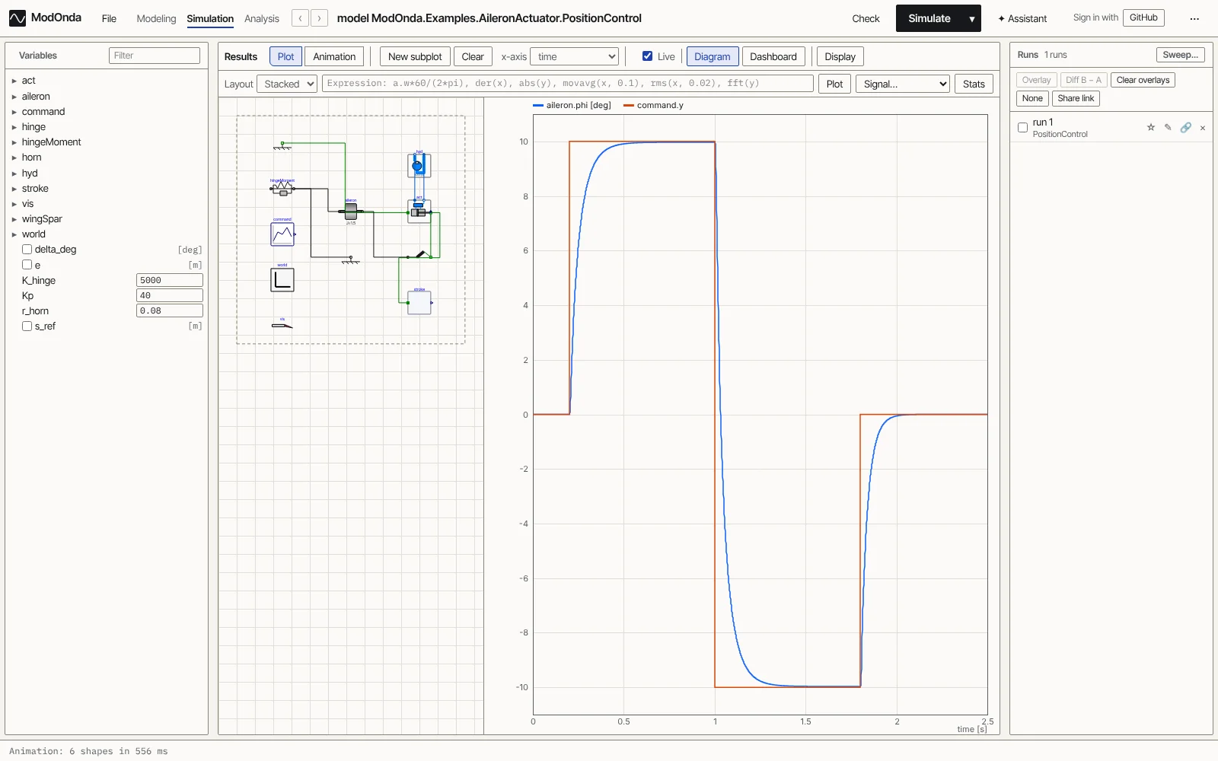The height and width of the screenshot is (761, 1218).
Task: Check the e variable checkbox
Action: click(27, 265)
